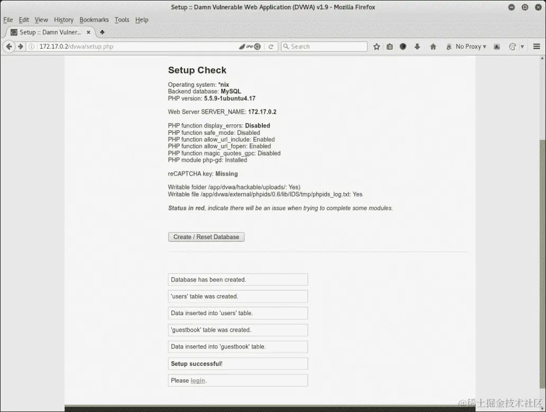Expand the palette addon dropdown arrow
546x412 pixels.
522,47
